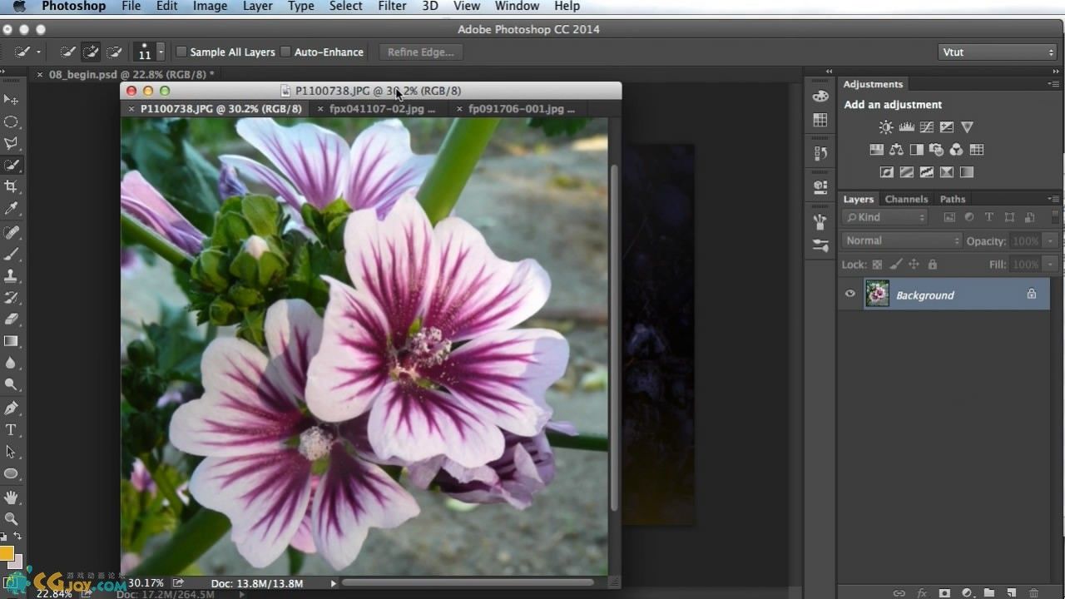Select the Elliptical Marquee tool

coord(11,121)
